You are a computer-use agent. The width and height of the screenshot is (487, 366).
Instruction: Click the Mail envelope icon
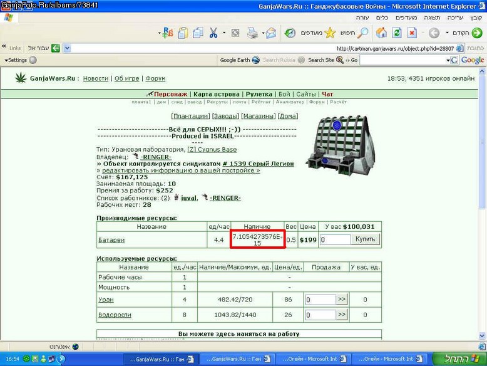(x=271, y=33)
